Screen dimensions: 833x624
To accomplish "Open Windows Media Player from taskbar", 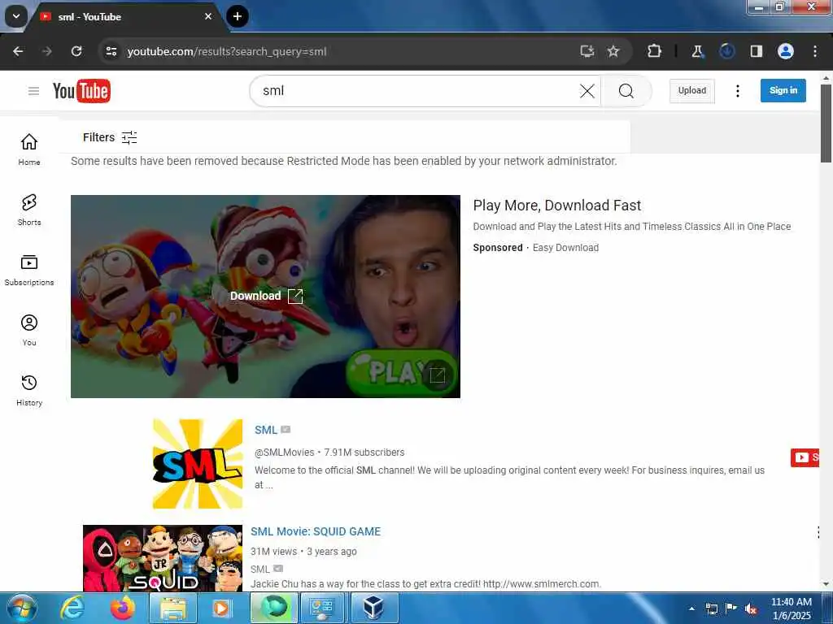I will click(x=222, y=608).
